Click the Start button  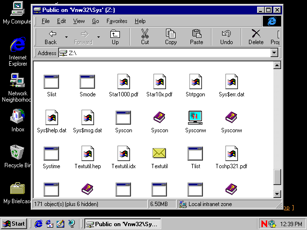pos(13,224)
